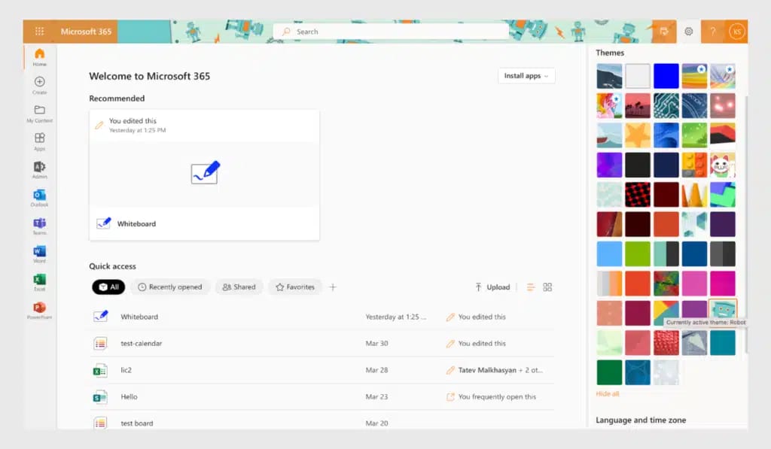Select the solid blue theme swatch
The height and width of the screenshot is (449, 771).
[x=666, y=76]
